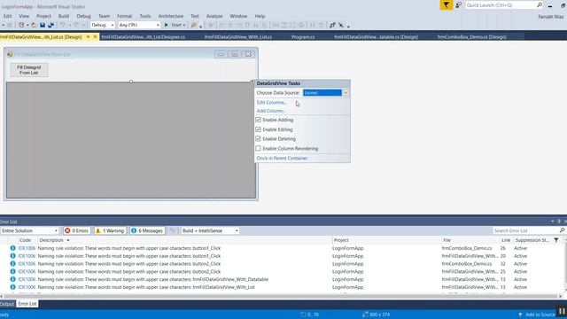
Task: Toggle the Enable Editing checkbox
Action: (258, 129)
